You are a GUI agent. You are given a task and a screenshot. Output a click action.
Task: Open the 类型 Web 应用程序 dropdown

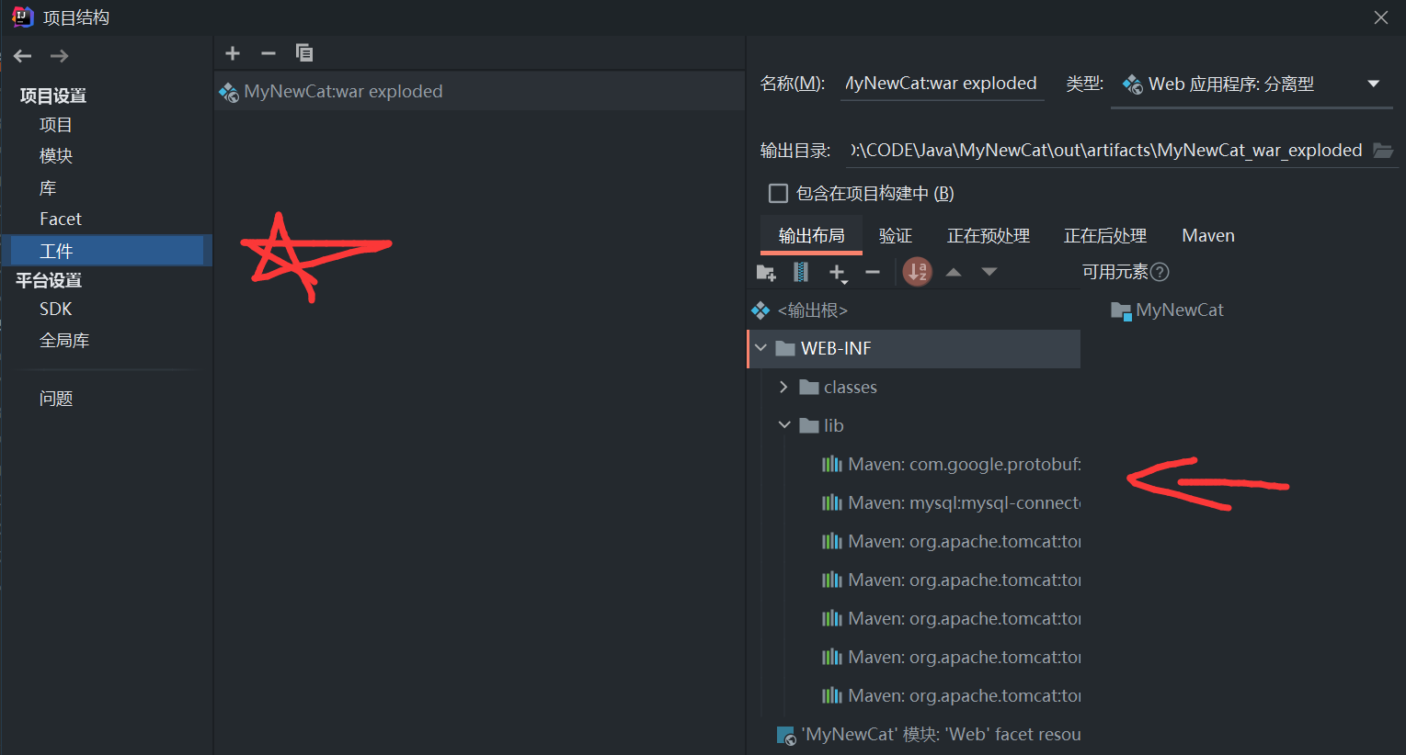[x=1252, y=85]
